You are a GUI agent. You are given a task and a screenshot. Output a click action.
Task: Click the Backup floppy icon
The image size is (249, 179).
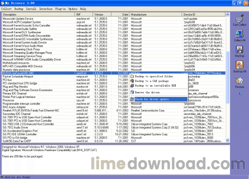(x=240, y=50)
